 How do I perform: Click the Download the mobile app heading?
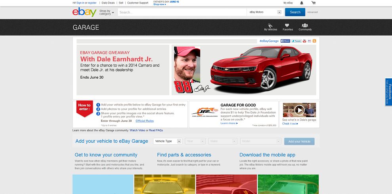point(267,155)
